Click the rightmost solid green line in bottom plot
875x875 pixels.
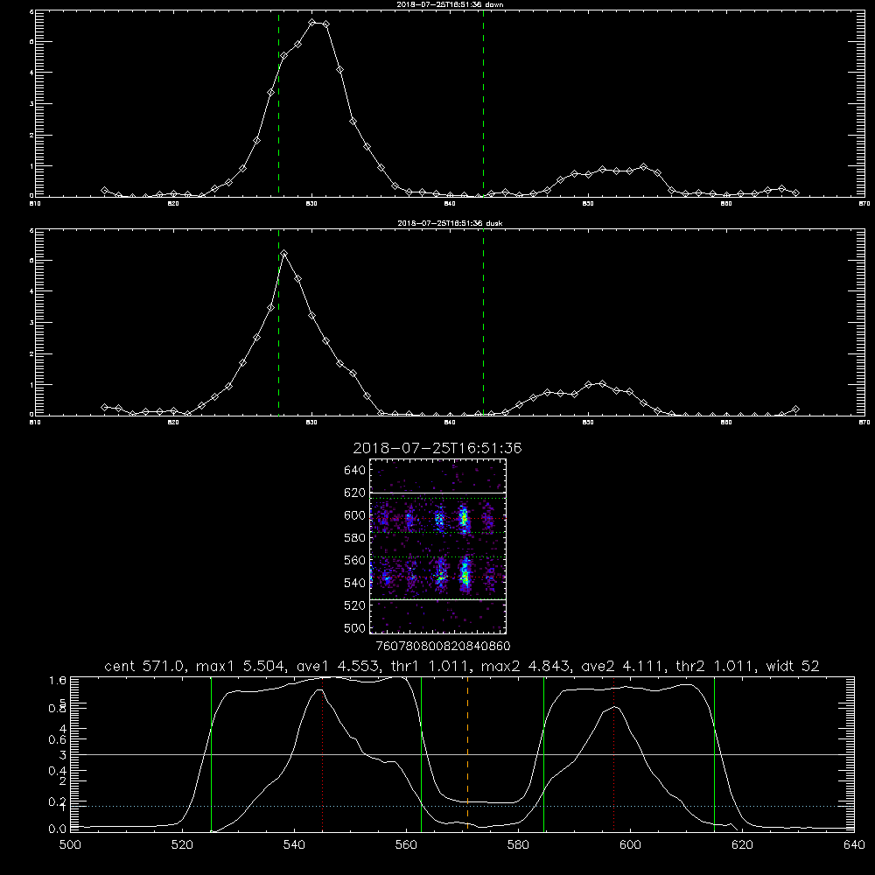[714, 753]
